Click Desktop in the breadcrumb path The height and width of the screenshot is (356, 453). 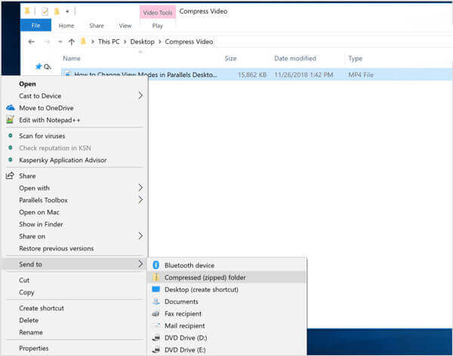(x=142, y=41)
